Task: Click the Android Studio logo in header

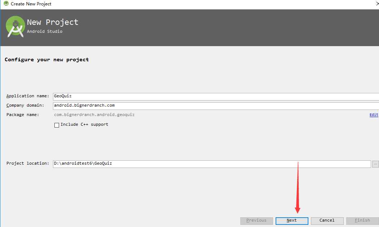Action: tap(15, 27)
